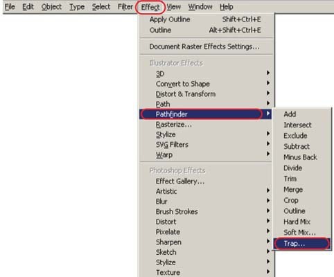This screenshot has width=334, height=277.
Task: Select Minus Back pathfinder effect
Action: coord(302,157)
